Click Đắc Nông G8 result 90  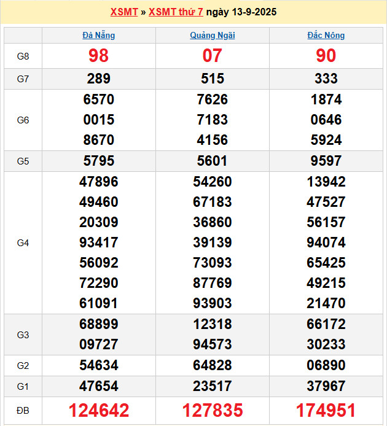326,56
